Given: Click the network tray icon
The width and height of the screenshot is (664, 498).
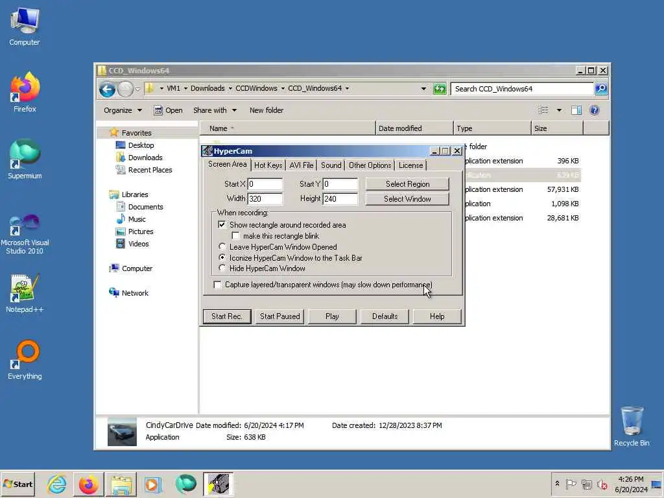Looking at the screenshot, I should (x=586, y=484).
